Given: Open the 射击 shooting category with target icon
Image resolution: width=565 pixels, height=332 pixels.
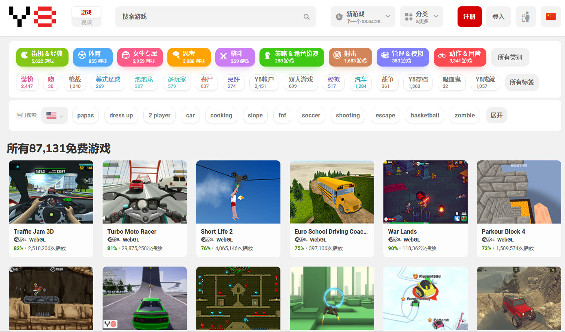Looking at the screenshot, I should [350, 57].
